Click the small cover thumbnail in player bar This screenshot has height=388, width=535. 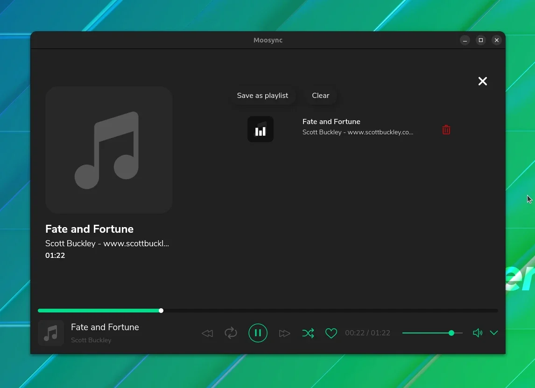[51, 333]
